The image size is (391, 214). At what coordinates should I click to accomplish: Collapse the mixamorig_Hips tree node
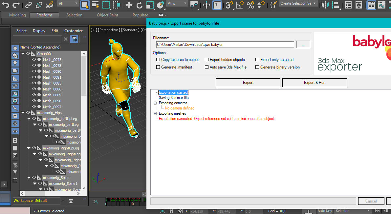click(23, 112)
